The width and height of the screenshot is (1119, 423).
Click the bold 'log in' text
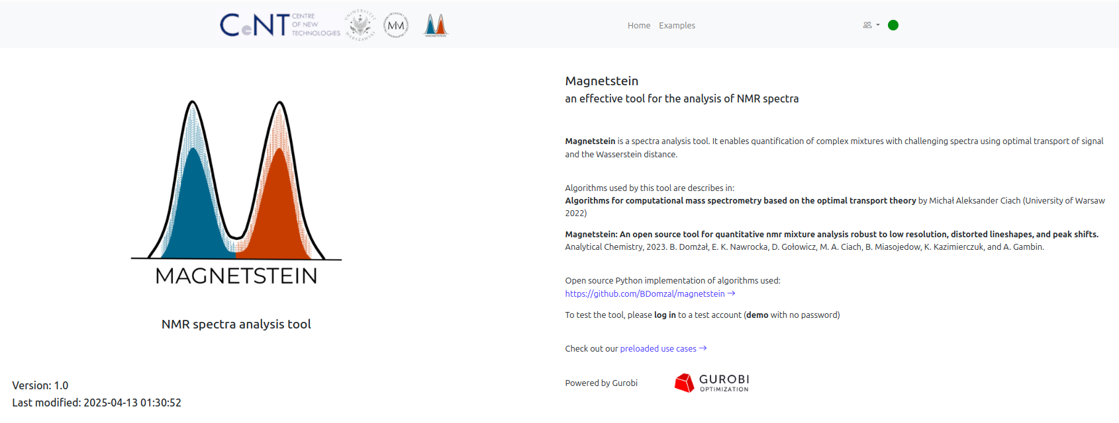(x=665, y=315)
